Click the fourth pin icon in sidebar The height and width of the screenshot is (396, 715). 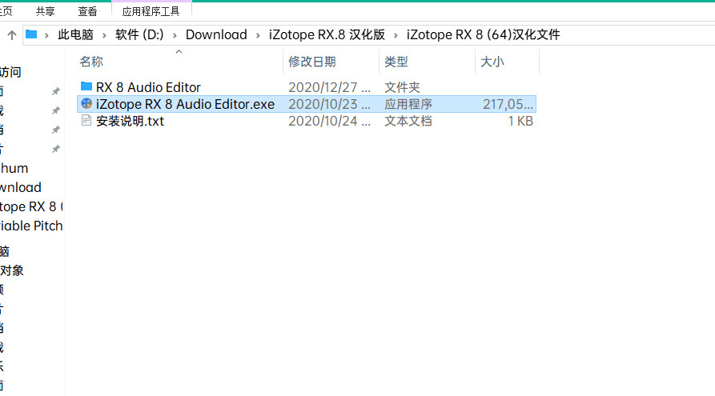point(55,149)
